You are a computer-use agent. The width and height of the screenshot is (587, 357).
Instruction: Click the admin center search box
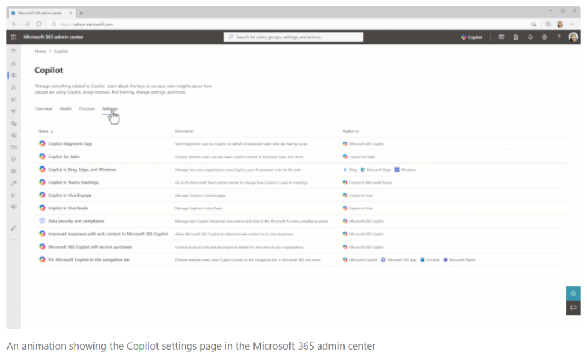[x=293, y=37]
